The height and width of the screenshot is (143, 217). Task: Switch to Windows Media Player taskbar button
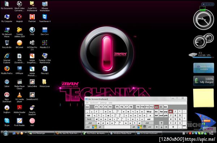[122, 133]
